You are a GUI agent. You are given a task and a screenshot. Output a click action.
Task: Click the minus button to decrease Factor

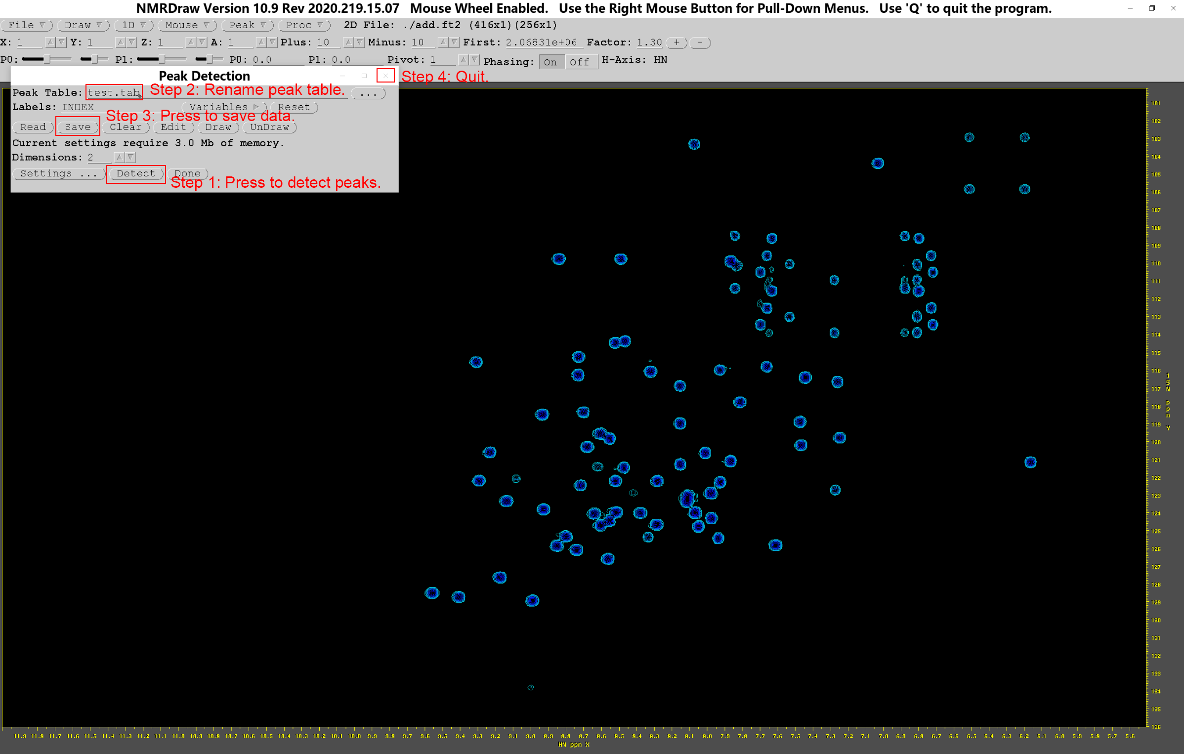point(700,42)
